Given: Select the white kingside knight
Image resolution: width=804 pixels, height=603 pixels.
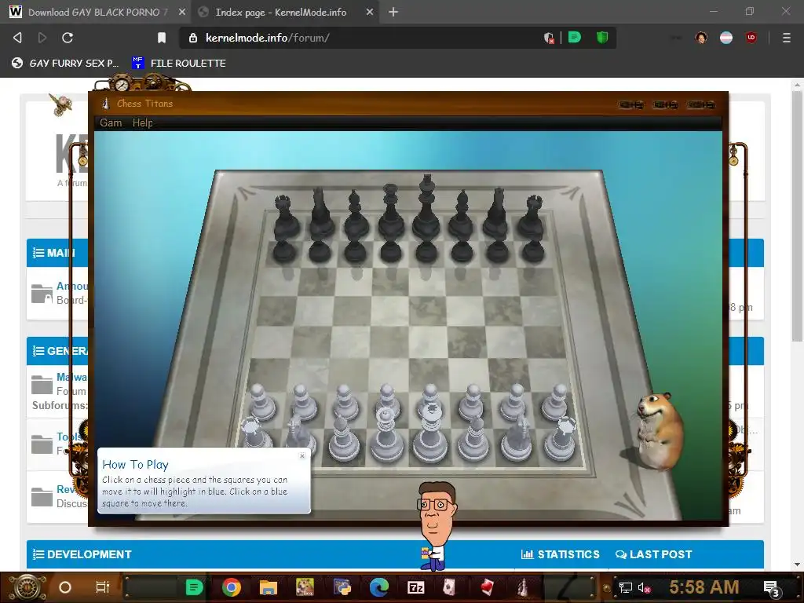Looking at the screenshot, I should click(518, 437).
